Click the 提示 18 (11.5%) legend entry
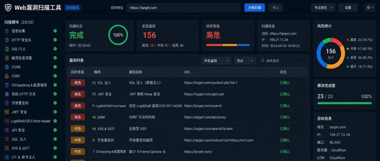This screenshot has height=161, width=380. (x=359, y=67)
